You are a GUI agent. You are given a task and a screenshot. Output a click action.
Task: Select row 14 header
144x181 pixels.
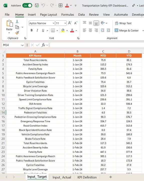3,113
